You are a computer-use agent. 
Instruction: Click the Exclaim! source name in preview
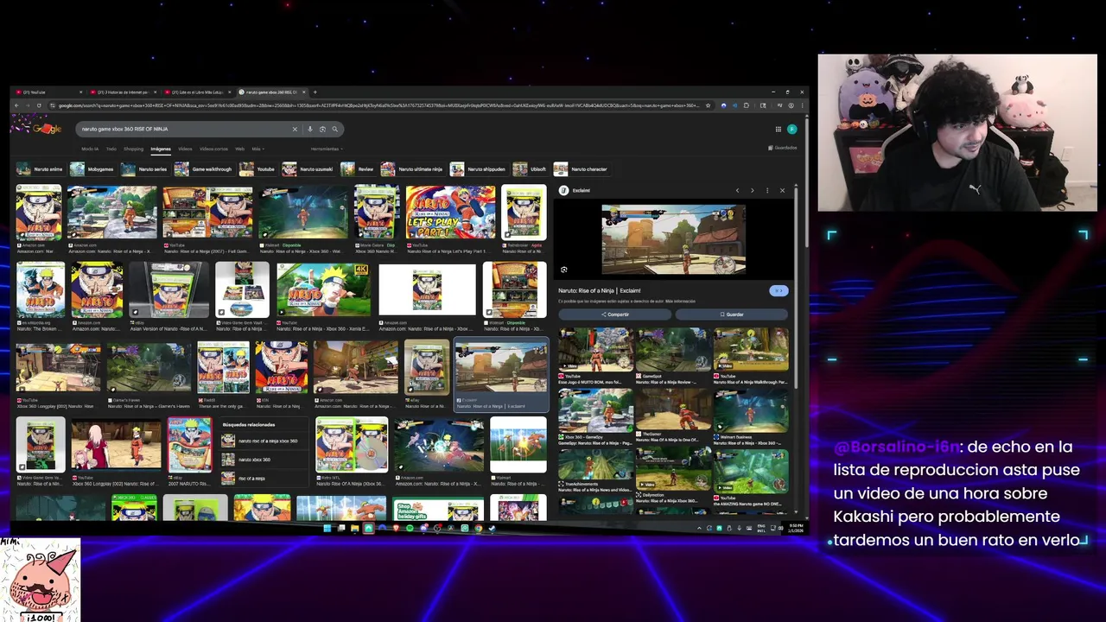582,190
